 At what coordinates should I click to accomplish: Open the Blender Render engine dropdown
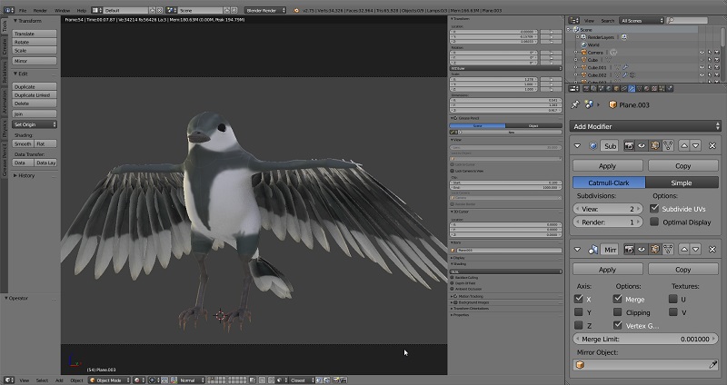(265, 10)
